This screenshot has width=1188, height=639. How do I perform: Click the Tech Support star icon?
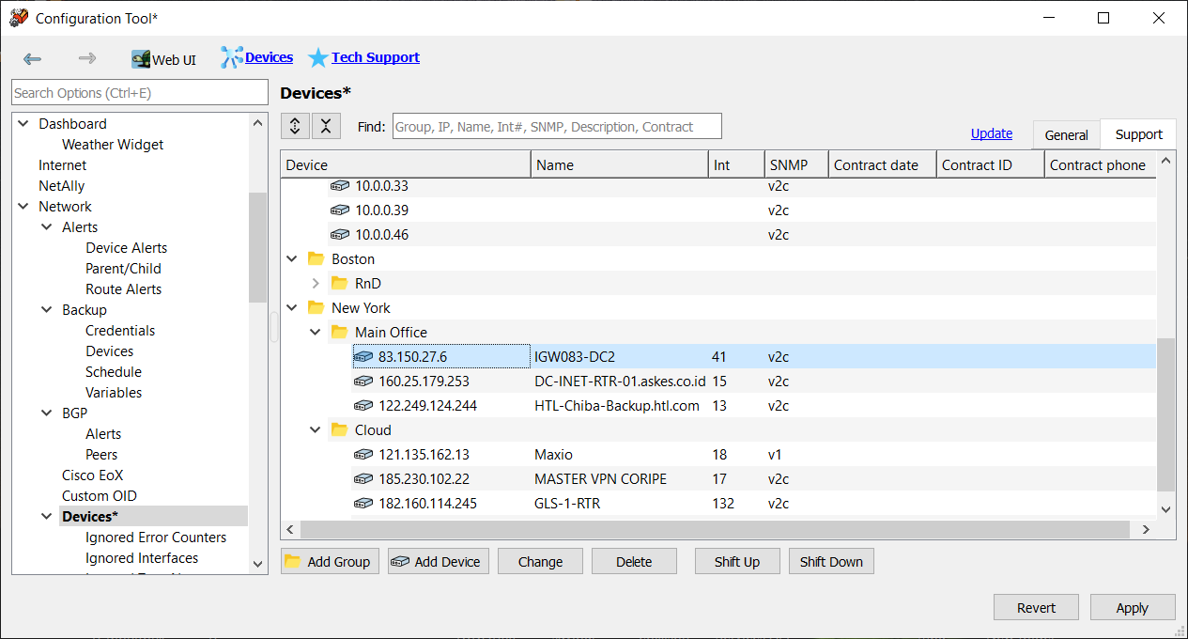(x=317, y=57)
